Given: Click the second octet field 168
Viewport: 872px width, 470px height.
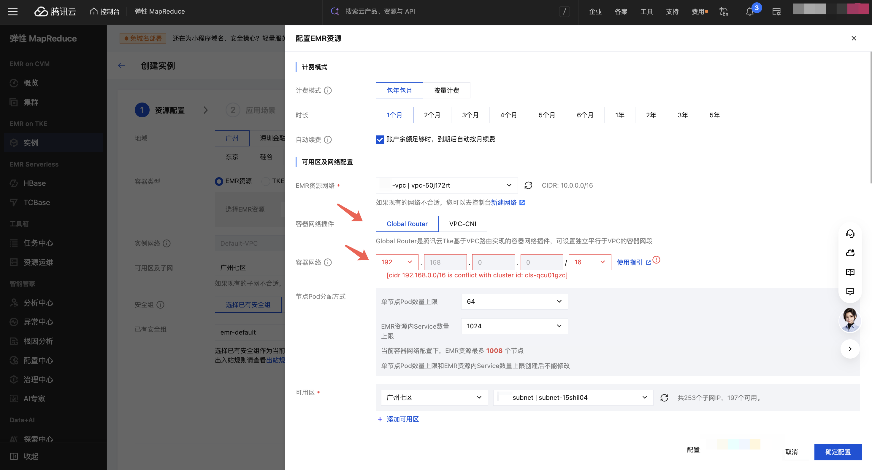Looking at the screenshot, I should point(445,262).
